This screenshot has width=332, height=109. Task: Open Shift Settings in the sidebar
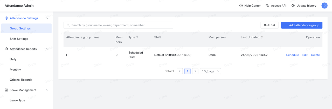pos(19,39)
